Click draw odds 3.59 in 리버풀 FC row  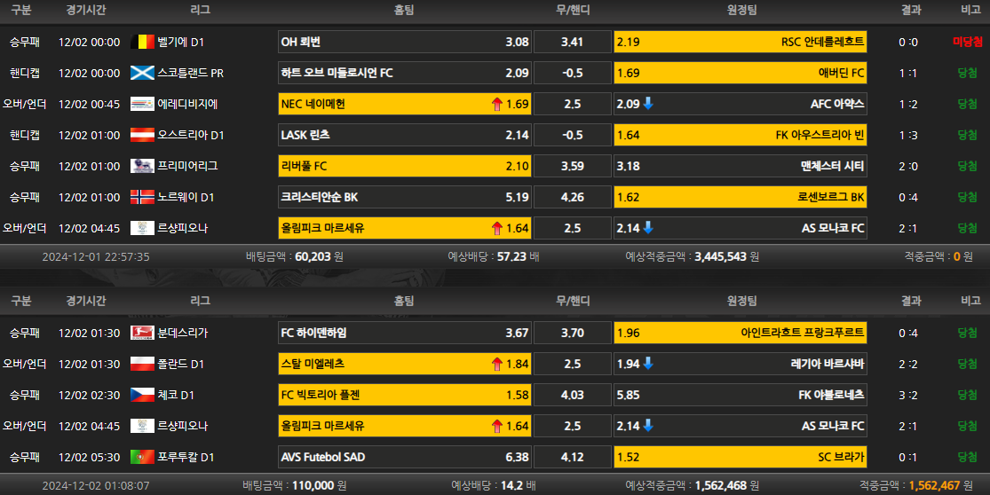(x=573, y=166)
